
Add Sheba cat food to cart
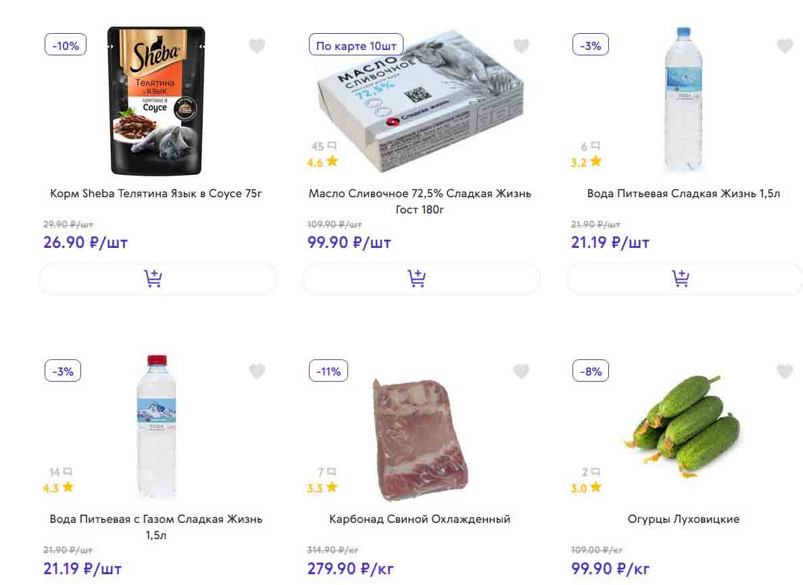point(153,278)
